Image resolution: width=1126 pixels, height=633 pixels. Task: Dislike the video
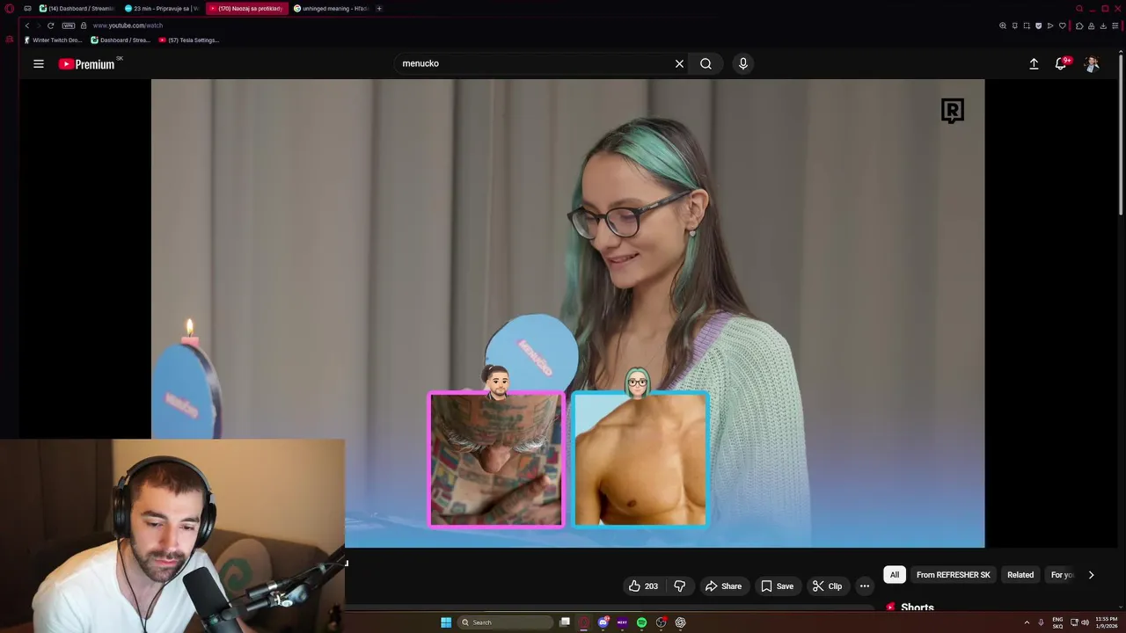(x=680, y=586)
